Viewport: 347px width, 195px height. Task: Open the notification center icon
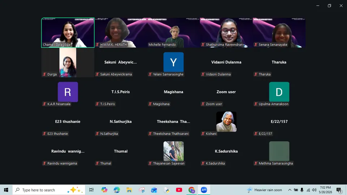click(339, 190)
